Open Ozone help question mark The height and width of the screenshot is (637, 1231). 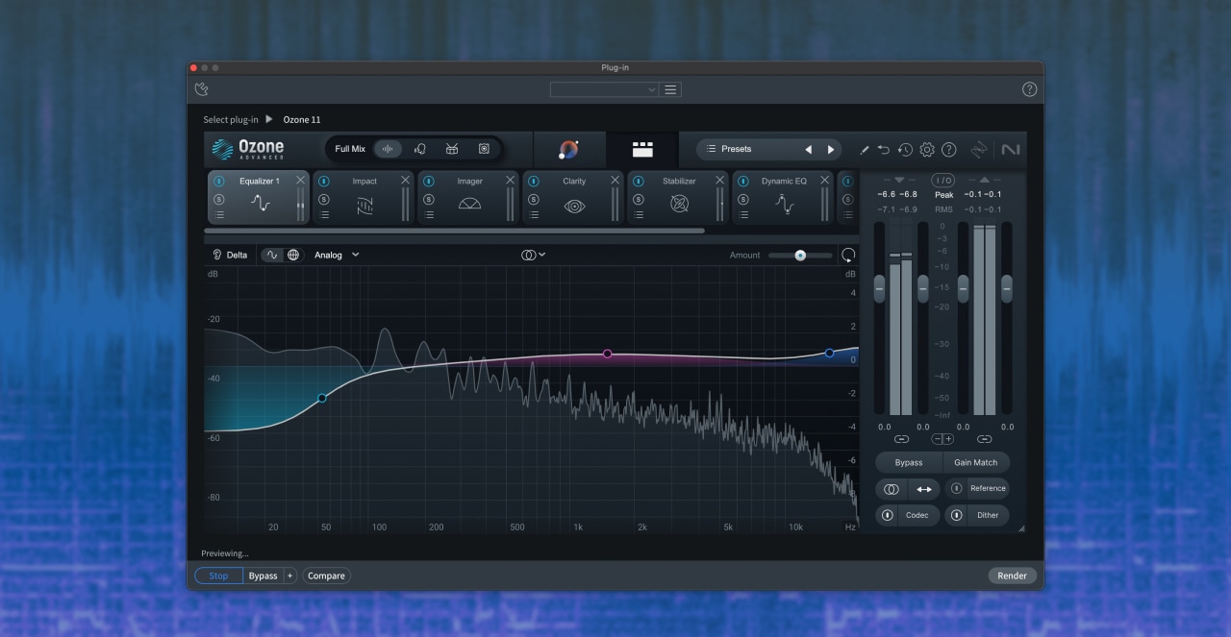[x=949, y=150]
